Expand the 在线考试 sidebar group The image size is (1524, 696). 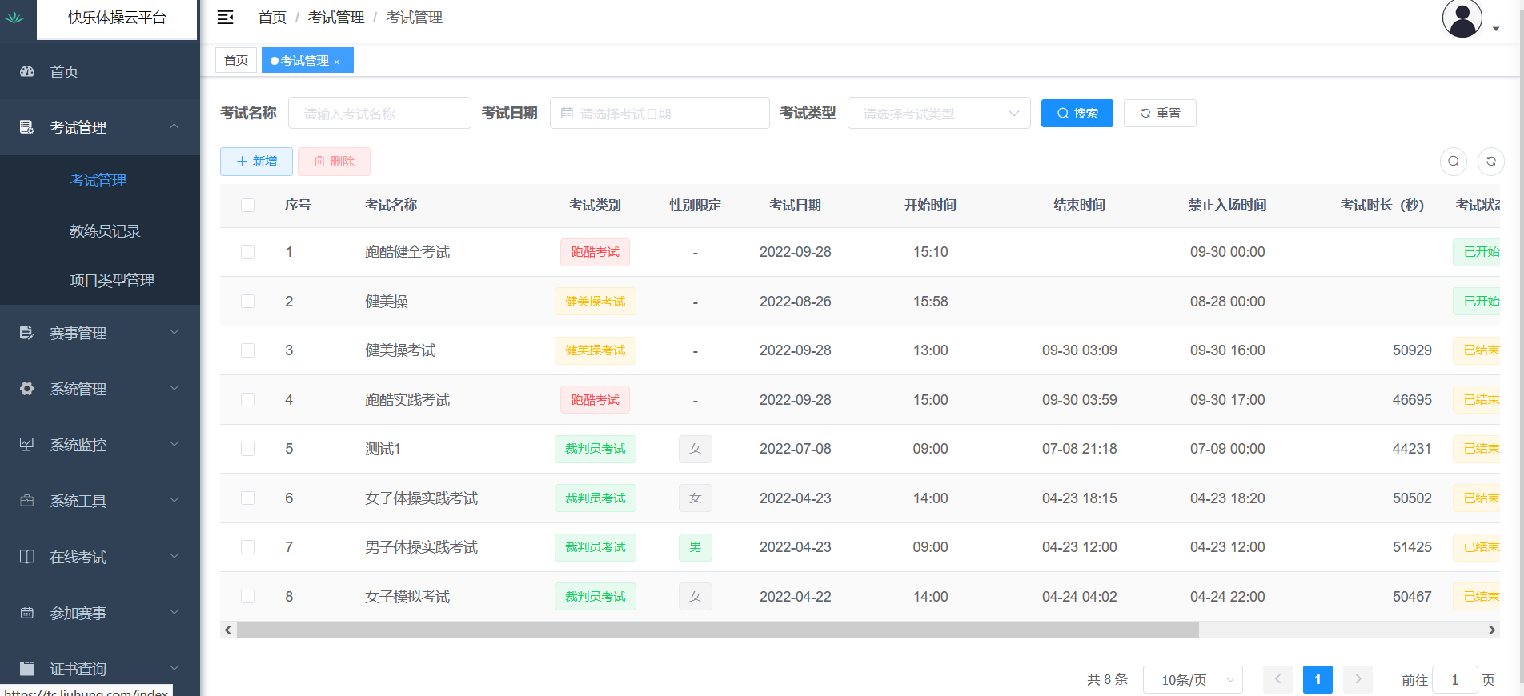point(174,556)
